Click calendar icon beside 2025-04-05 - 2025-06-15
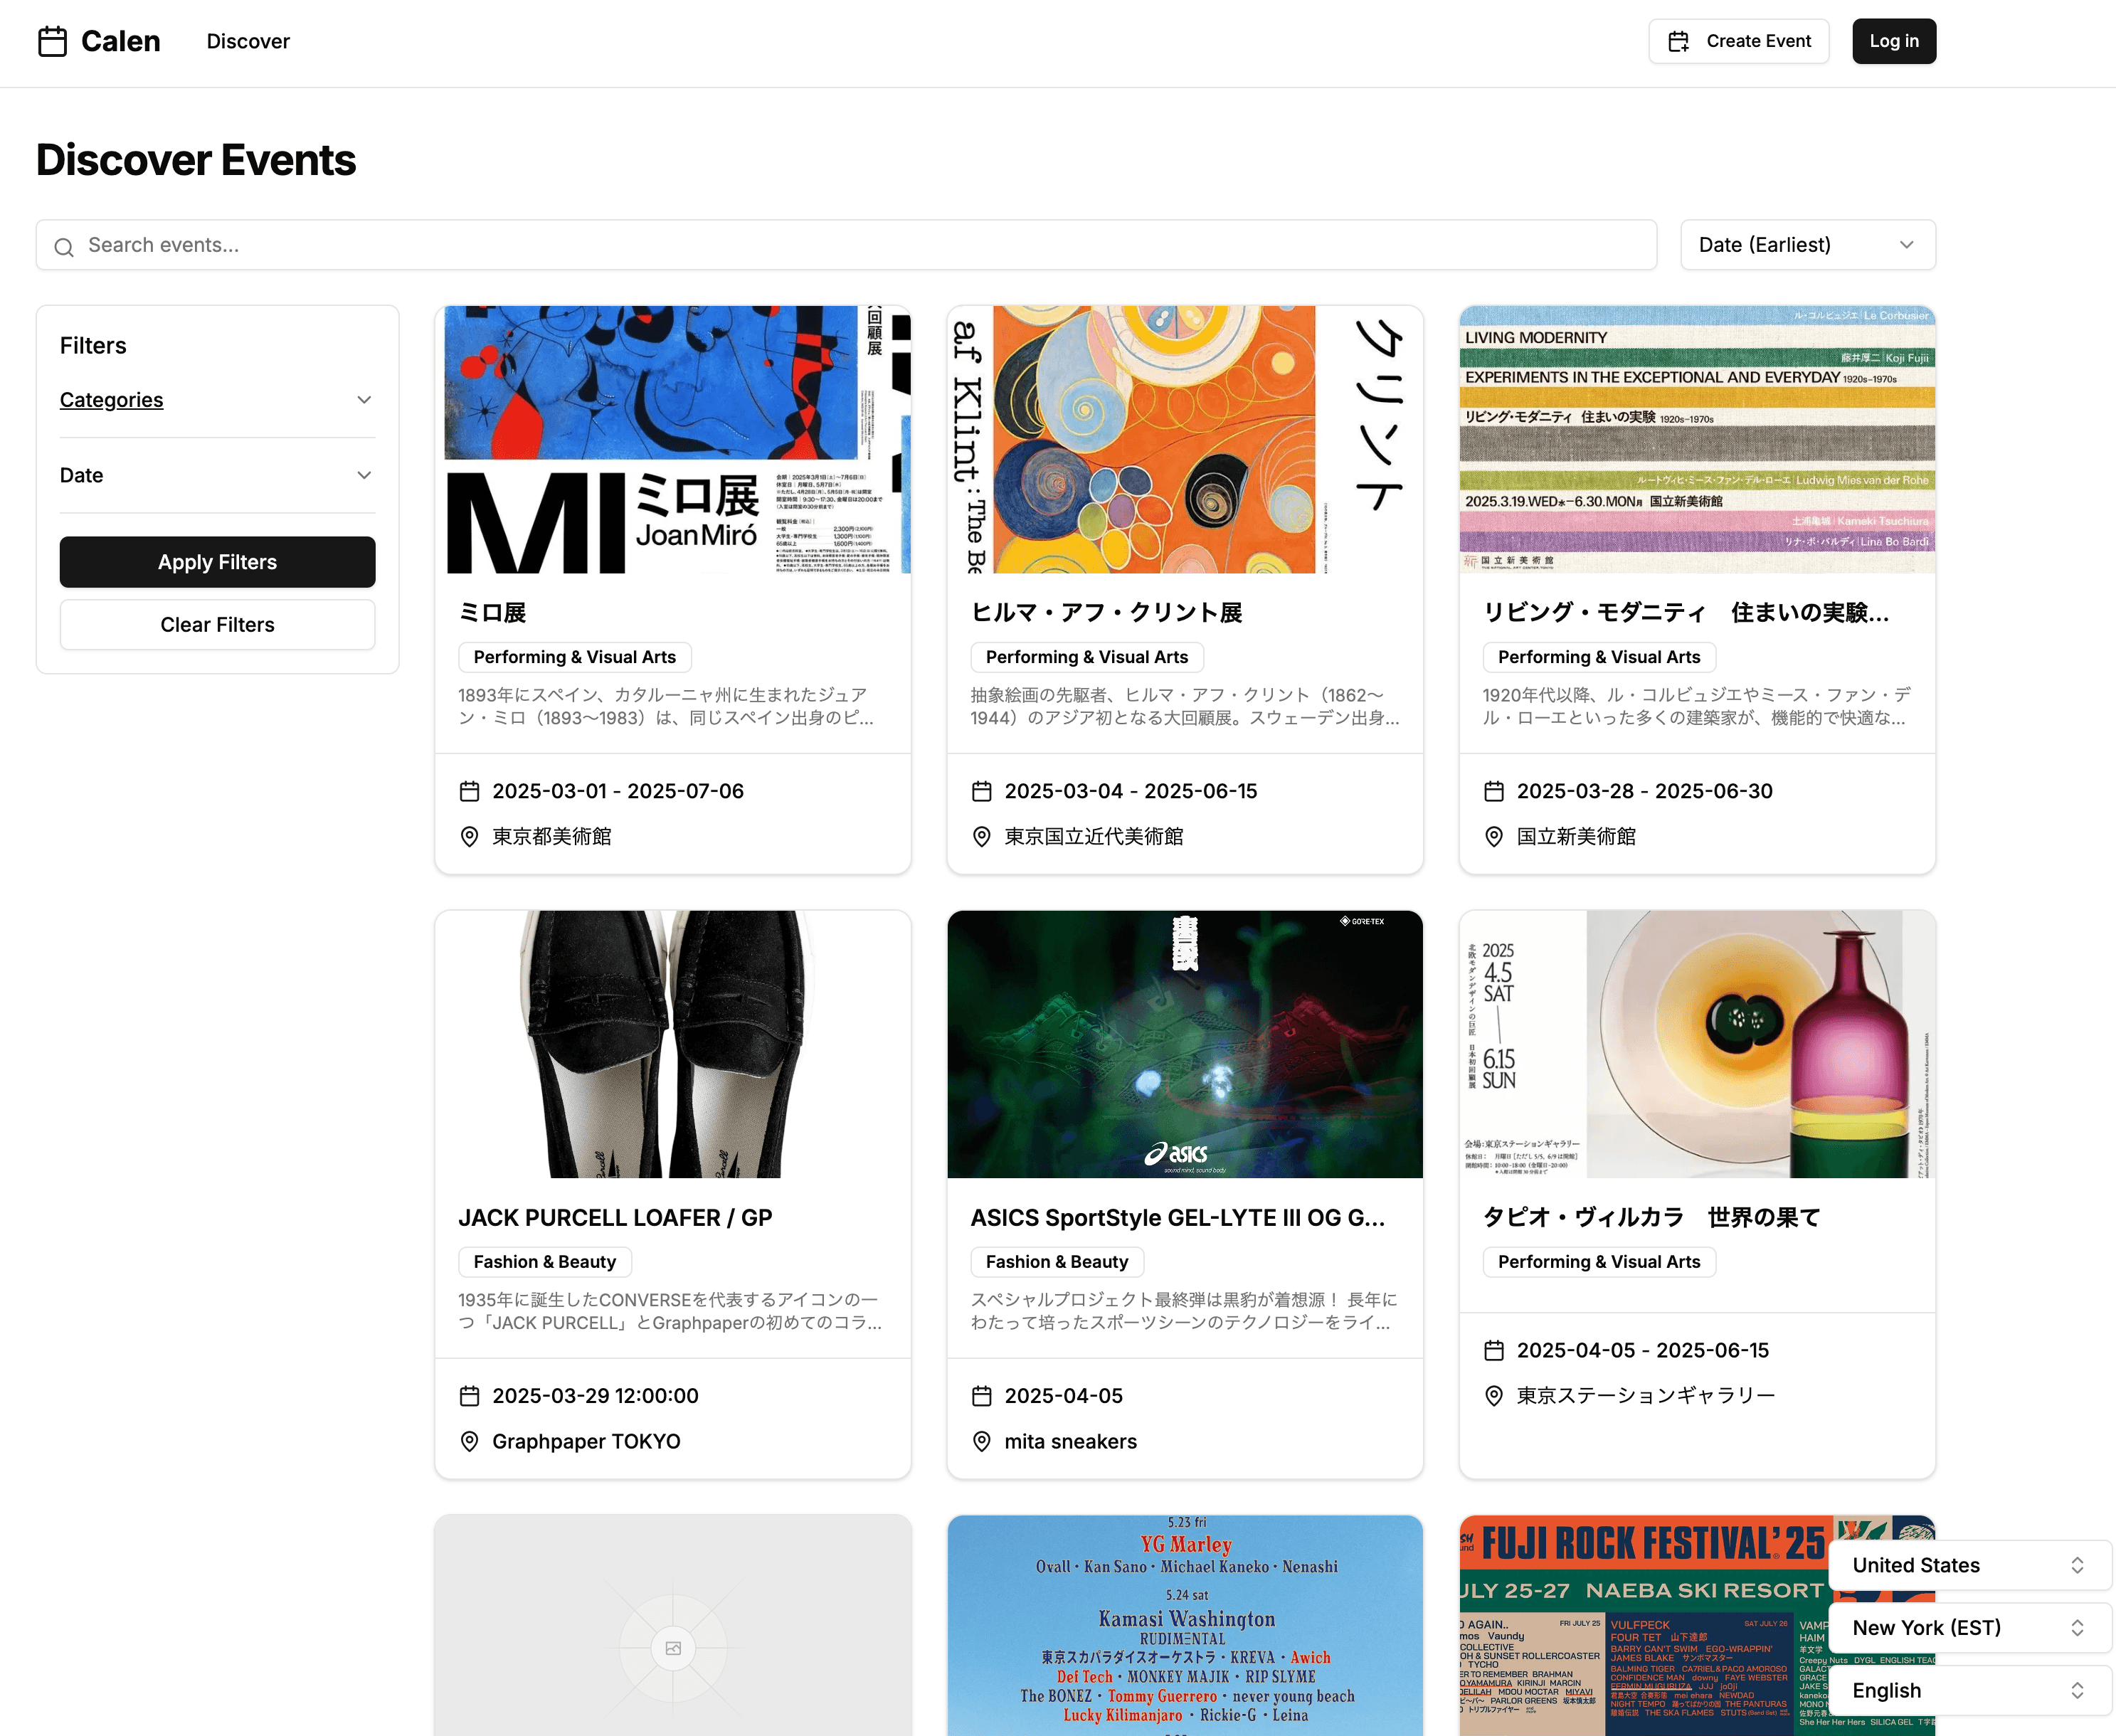The height and width of the screenshot is (1736, 2116). 1493,1351
